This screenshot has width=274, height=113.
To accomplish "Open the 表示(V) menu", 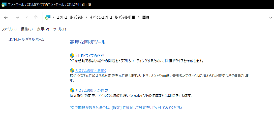I will [x=43, y=29].
